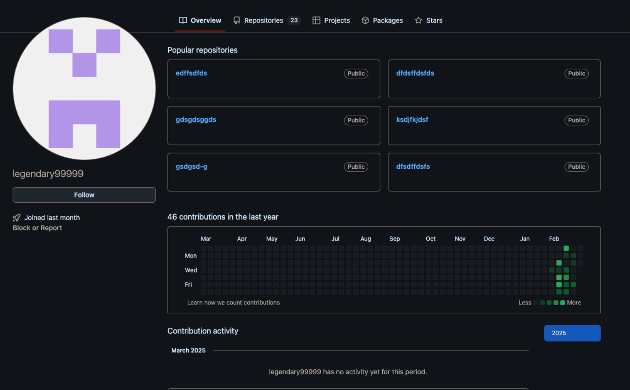Viewport: 630px width, 390px height.
Task: View the Stars tab
Action: [428, 20]
